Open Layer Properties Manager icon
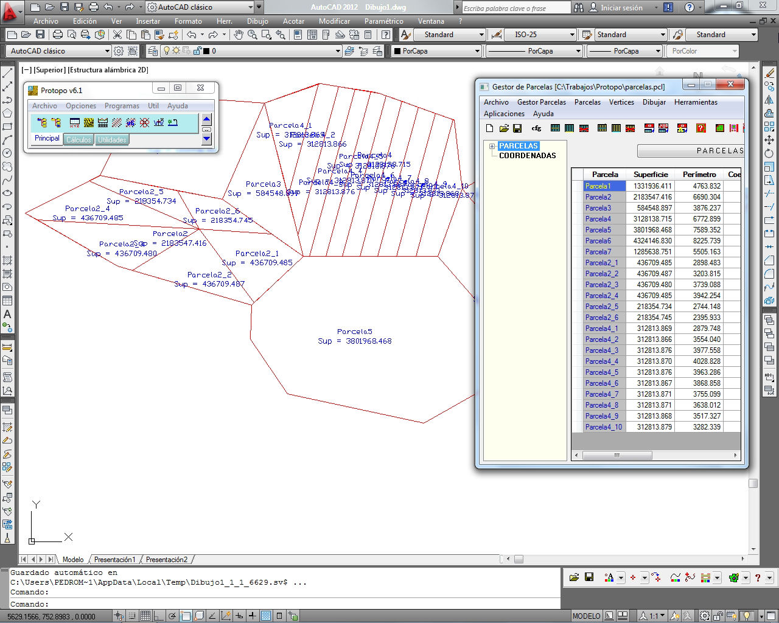Screen dimensions: 779x623 (x=152, y=51)
